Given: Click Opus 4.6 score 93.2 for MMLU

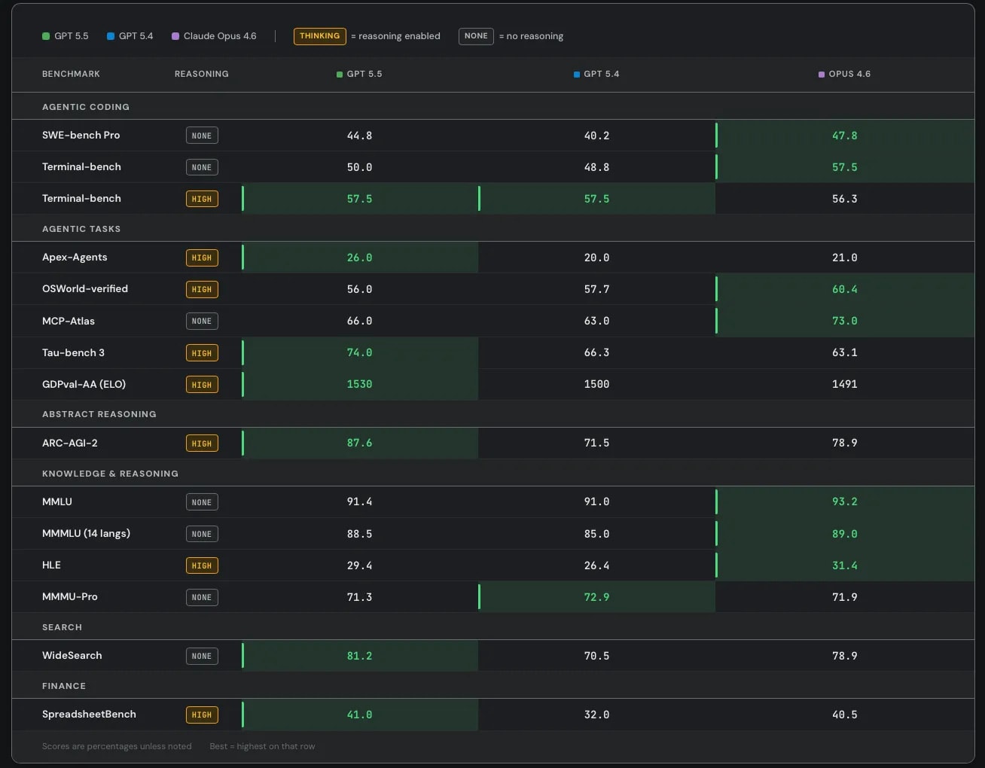Looking at the screenshot, I should click(x=844, y=501).
